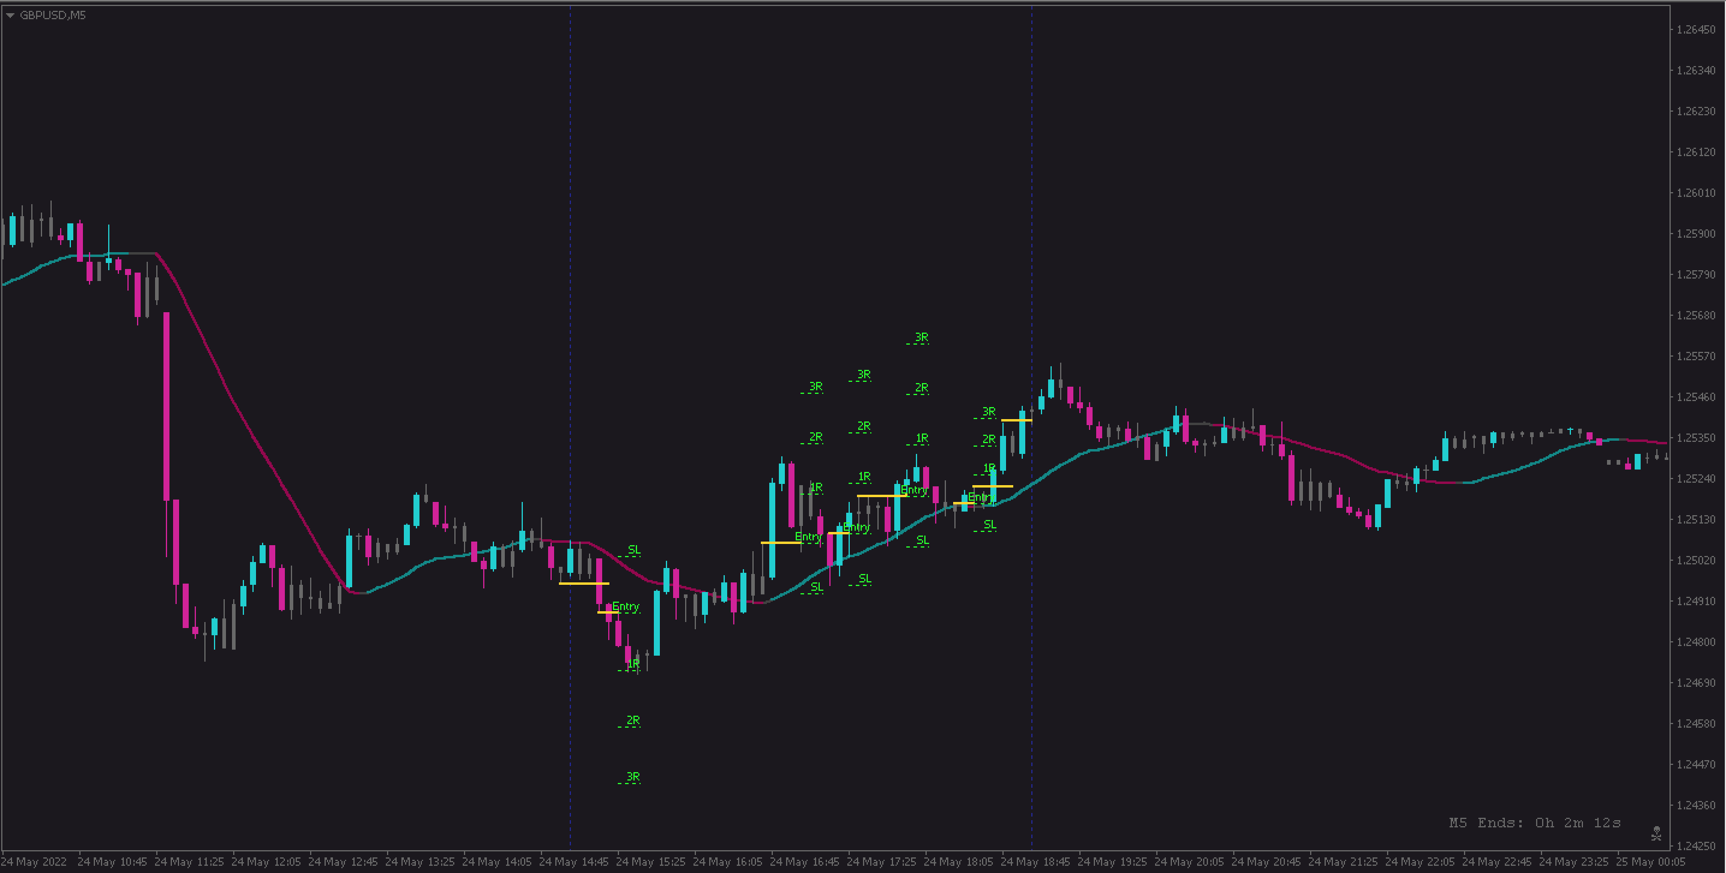Click the 25 May 00:05 time label

click(x=1650, y=862)
